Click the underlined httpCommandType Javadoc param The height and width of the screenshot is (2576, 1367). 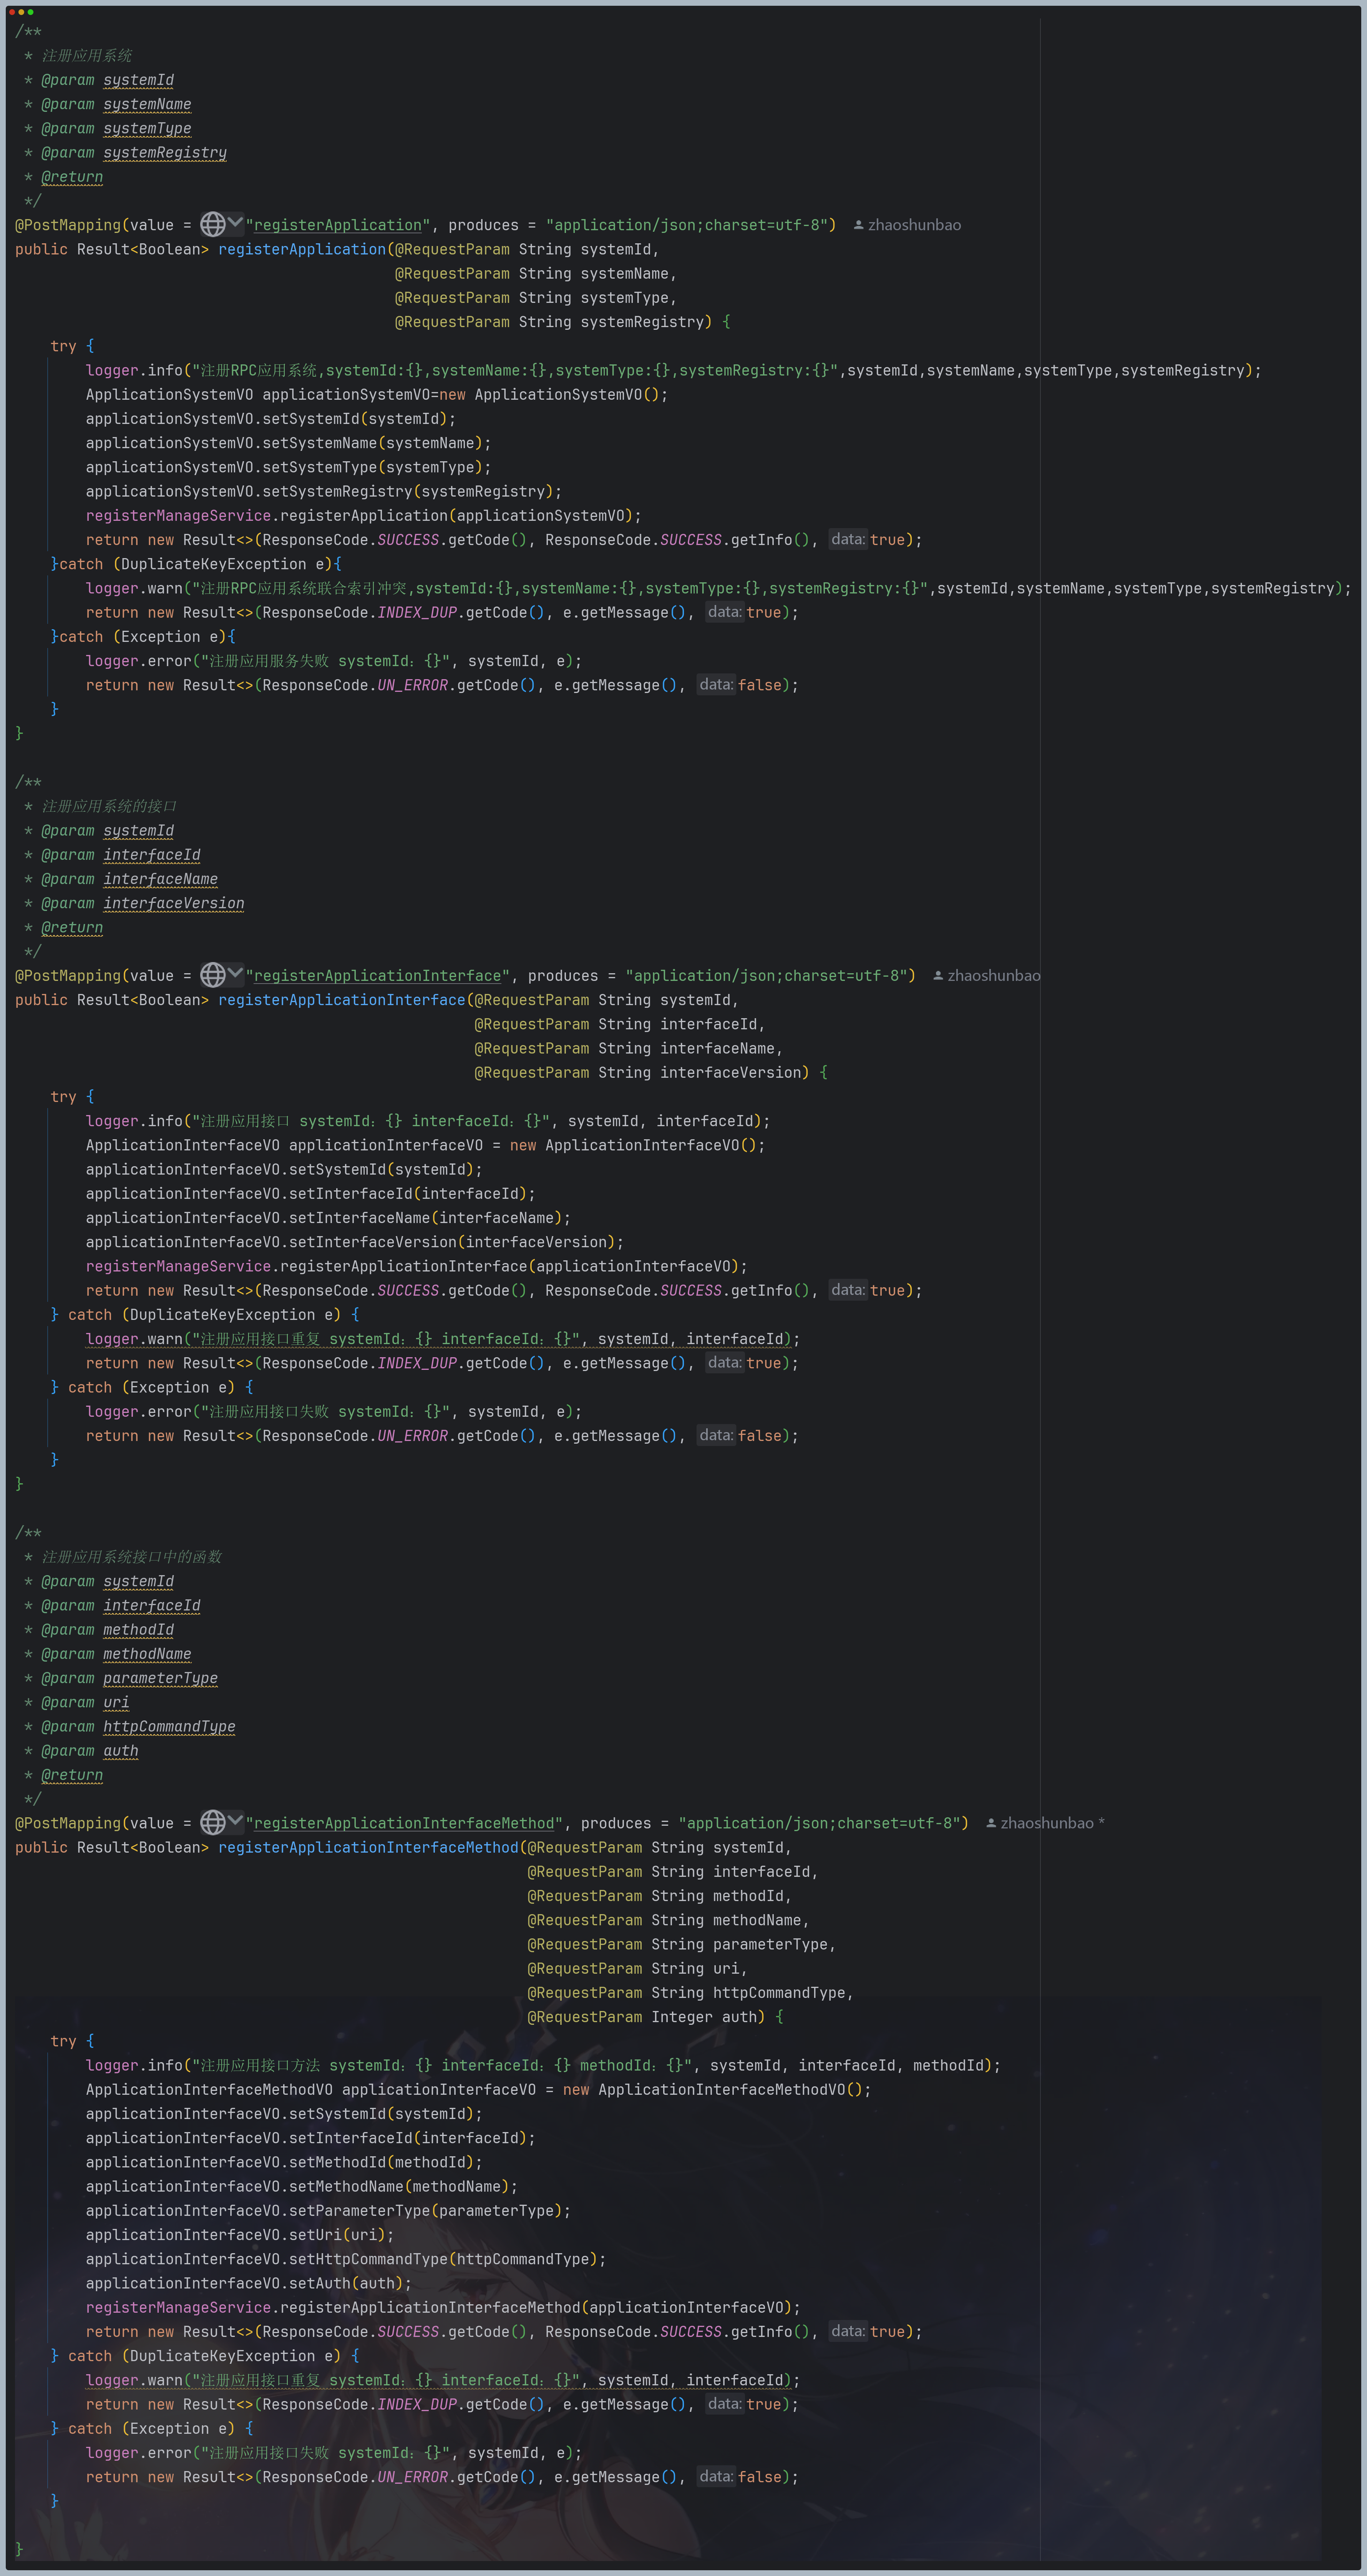(169, 1726)
